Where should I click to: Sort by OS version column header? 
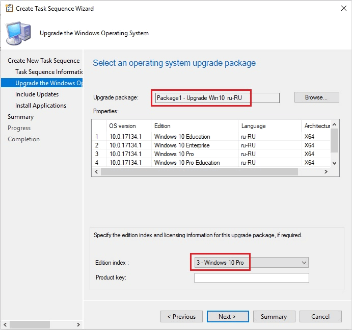[x=129, y=126]
